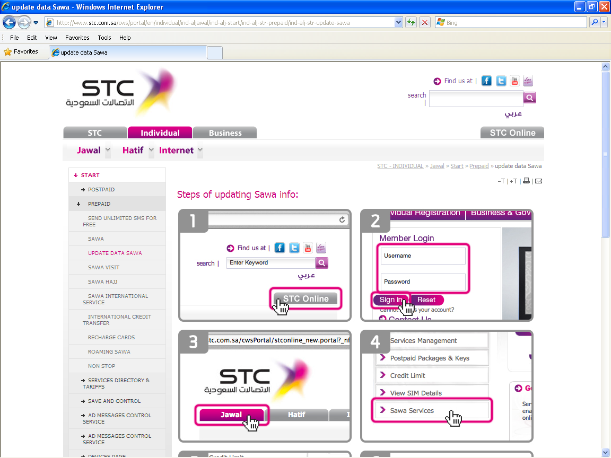
Task: Open the search provider dropdown arrow
Action: point(604,23)
